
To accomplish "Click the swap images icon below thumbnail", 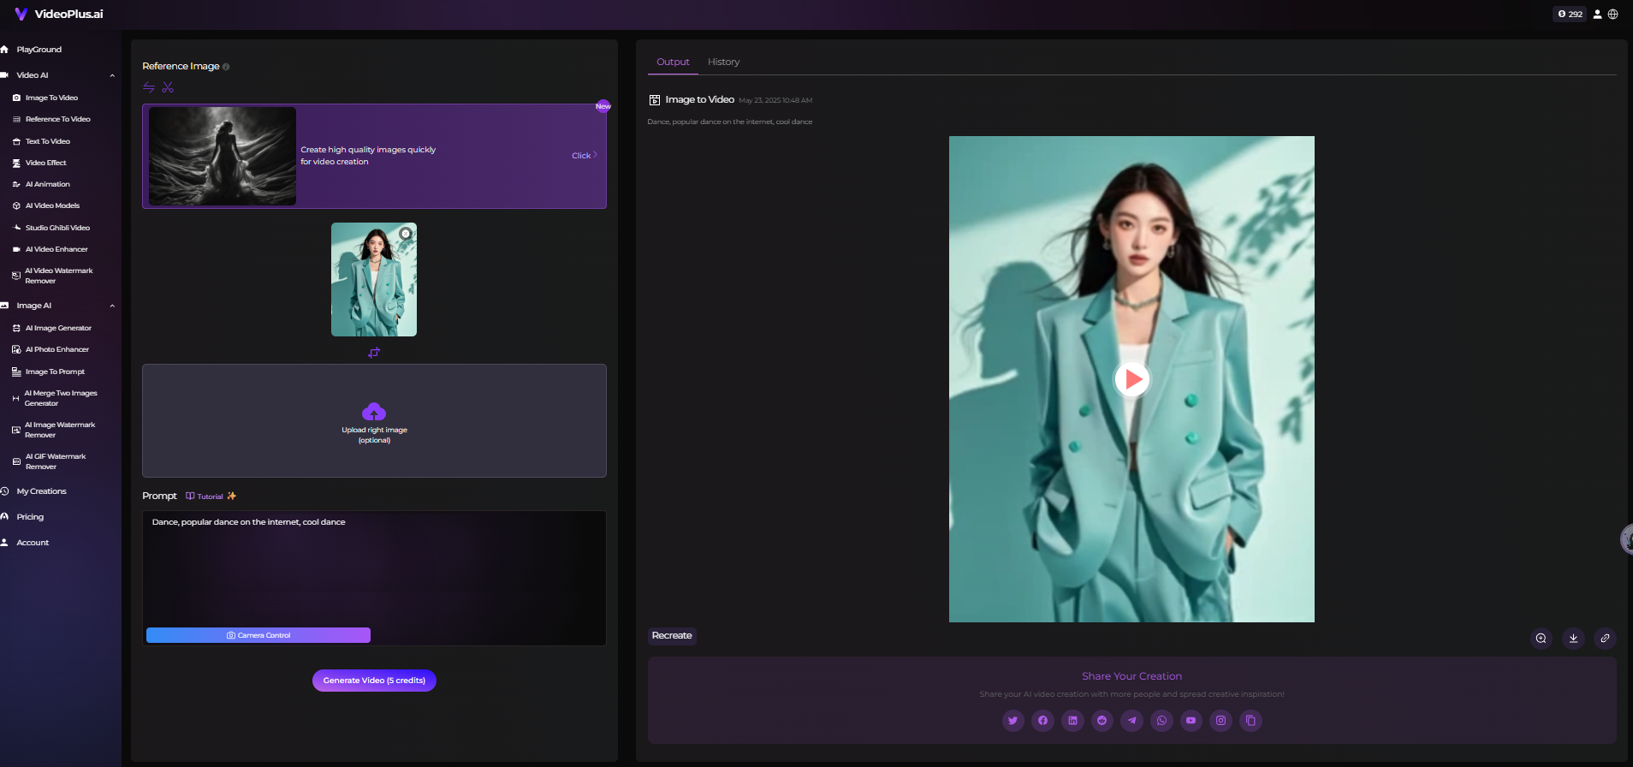I will 374,353.
